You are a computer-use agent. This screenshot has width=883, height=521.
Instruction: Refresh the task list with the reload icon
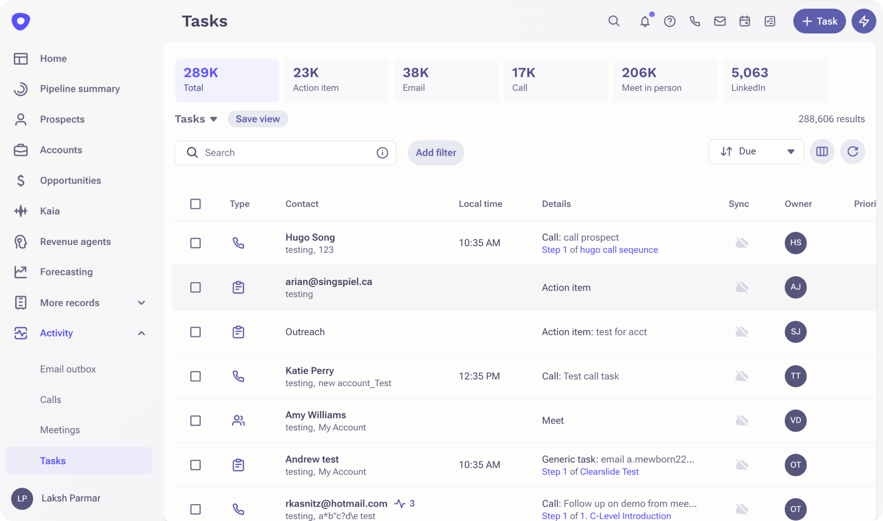pyautogui.click(x=853, y=151)
